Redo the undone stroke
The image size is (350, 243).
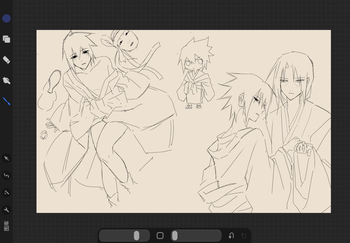tap(243, 235)
